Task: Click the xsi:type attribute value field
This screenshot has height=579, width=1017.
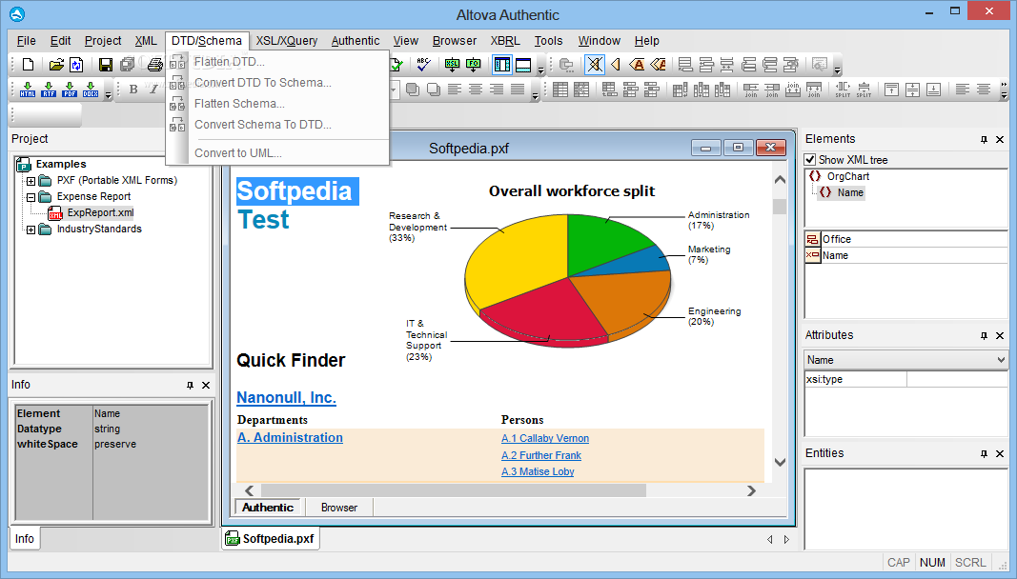Action: point(957,379)
